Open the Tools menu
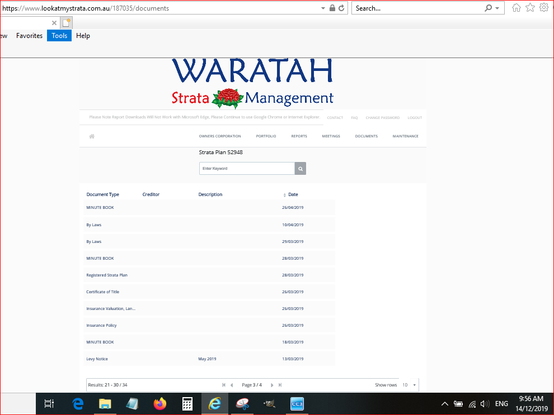The height and width of the screenshot is (415, 554). (59, 36)
